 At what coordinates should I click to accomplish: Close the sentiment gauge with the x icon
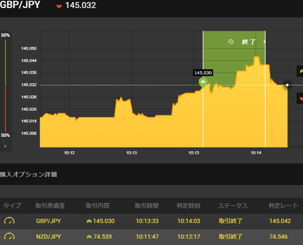pyautogui.click(x=5, y=146)
